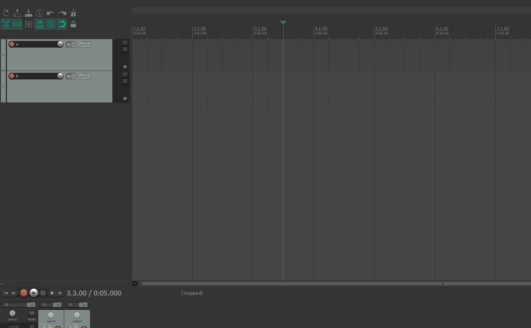Select track a name field
This screenshot has width=531, height=328.
(36, 44)
